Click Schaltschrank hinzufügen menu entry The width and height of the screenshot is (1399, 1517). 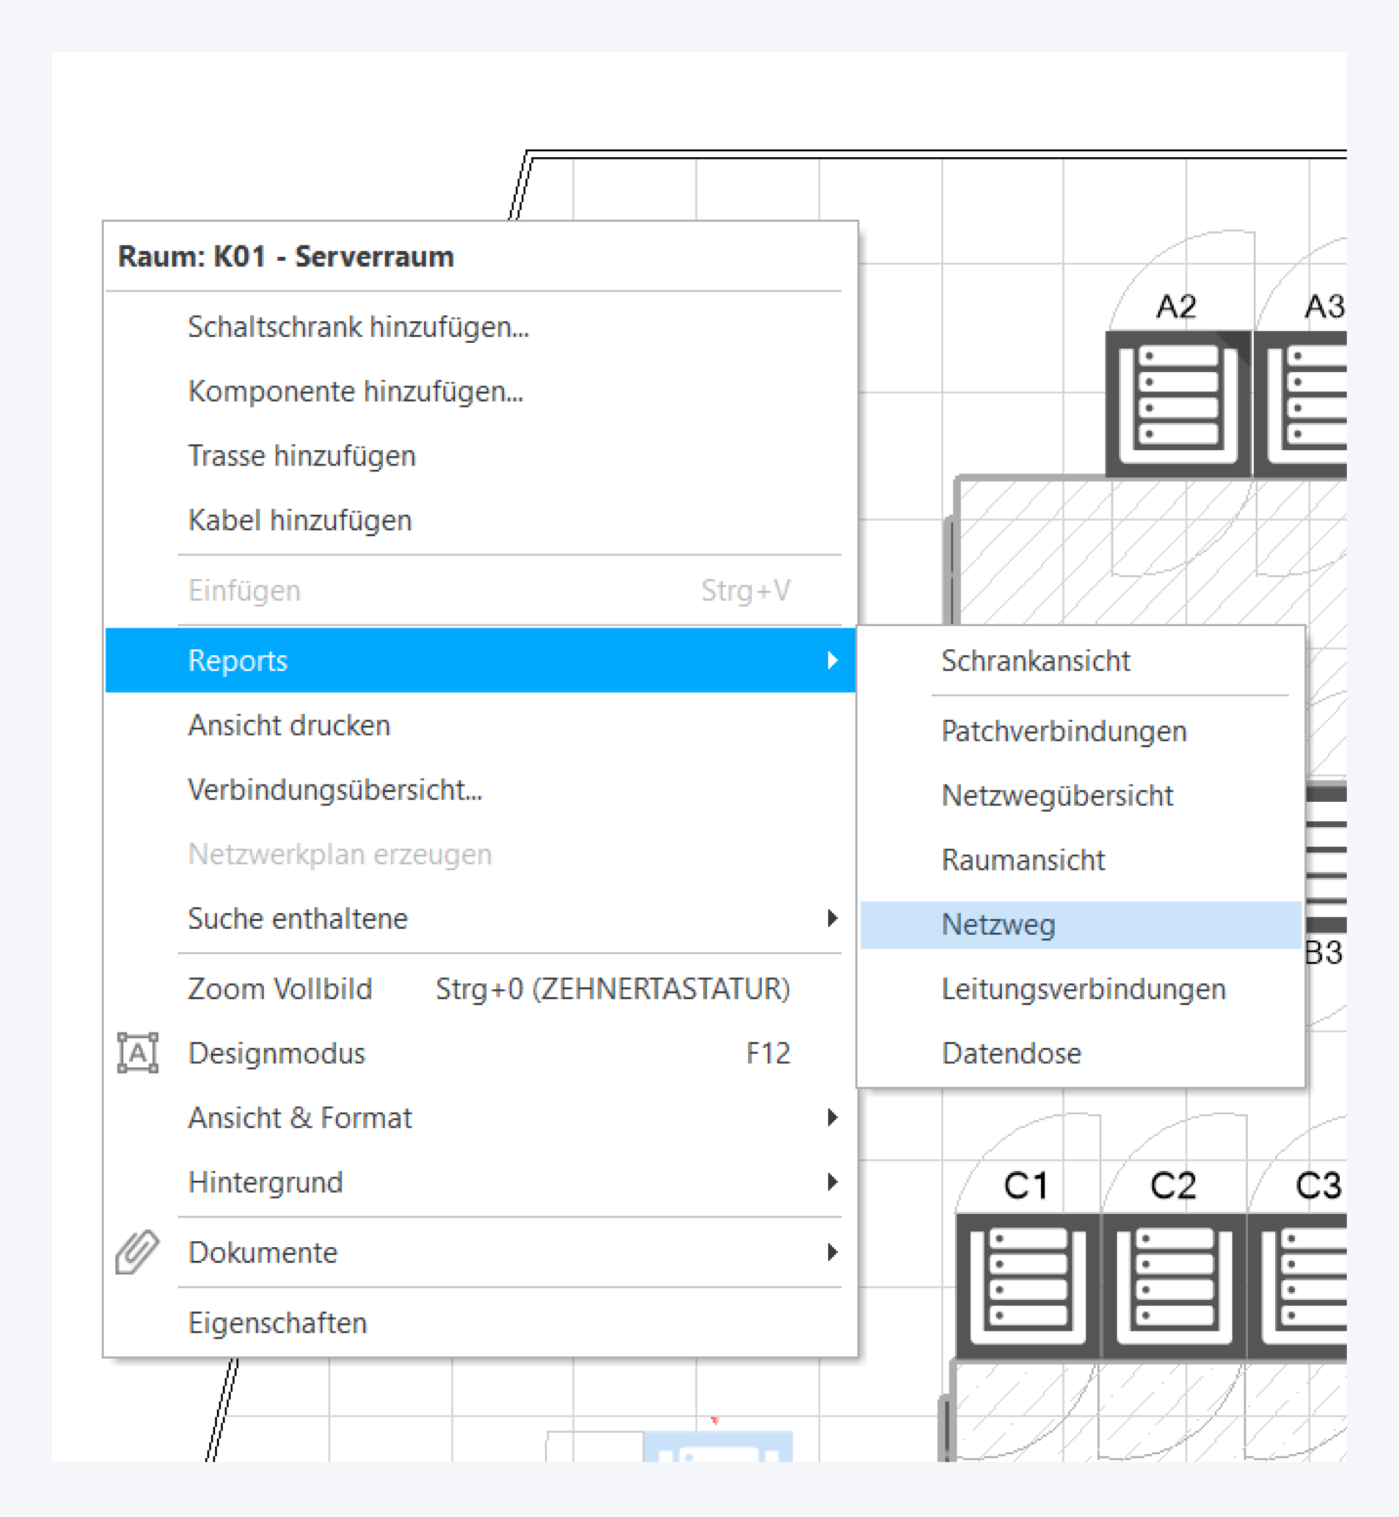point(358,327)
